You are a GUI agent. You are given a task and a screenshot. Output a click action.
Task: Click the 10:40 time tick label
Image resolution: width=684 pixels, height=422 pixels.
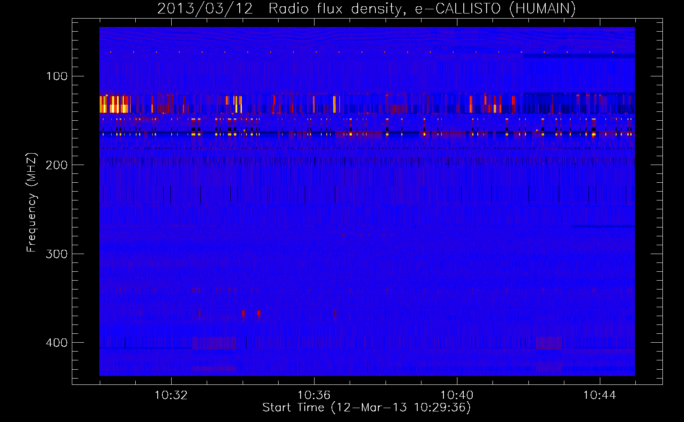457,395
